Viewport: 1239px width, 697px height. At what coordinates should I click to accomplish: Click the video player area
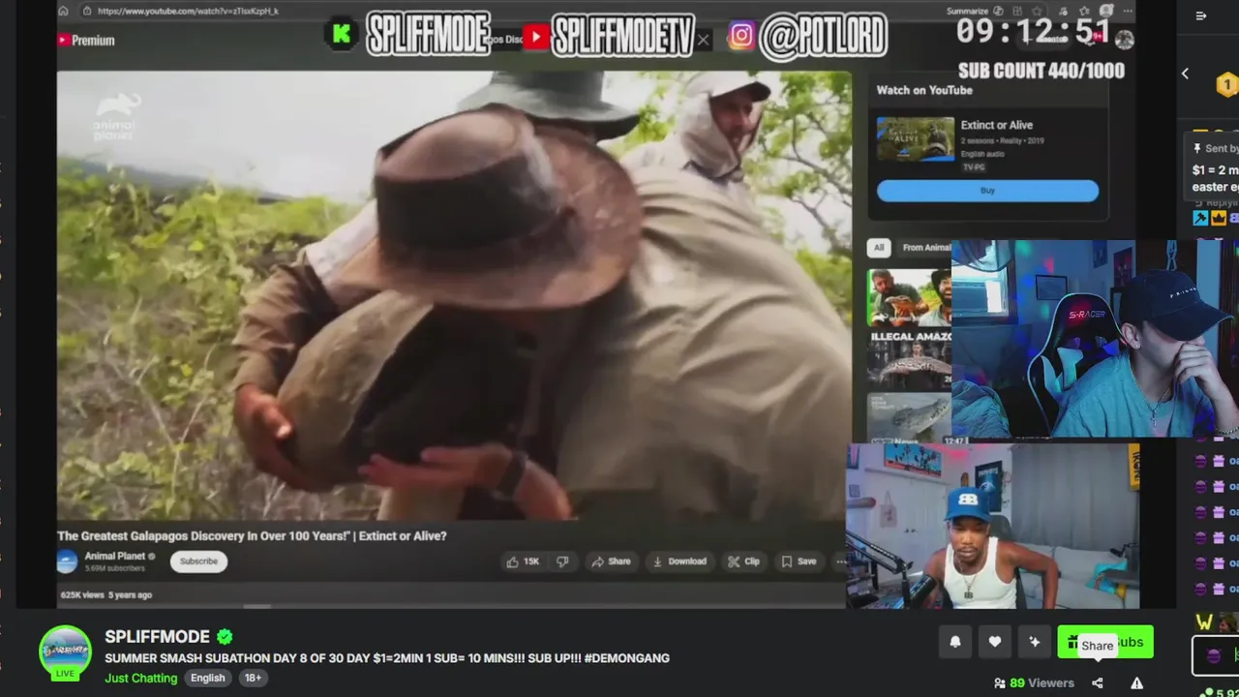(x=454, y=295)
